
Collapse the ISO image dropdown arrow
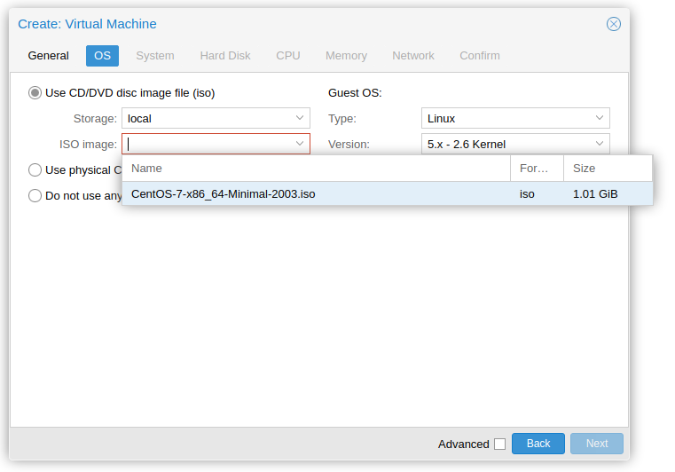click(x=300, y=144)
